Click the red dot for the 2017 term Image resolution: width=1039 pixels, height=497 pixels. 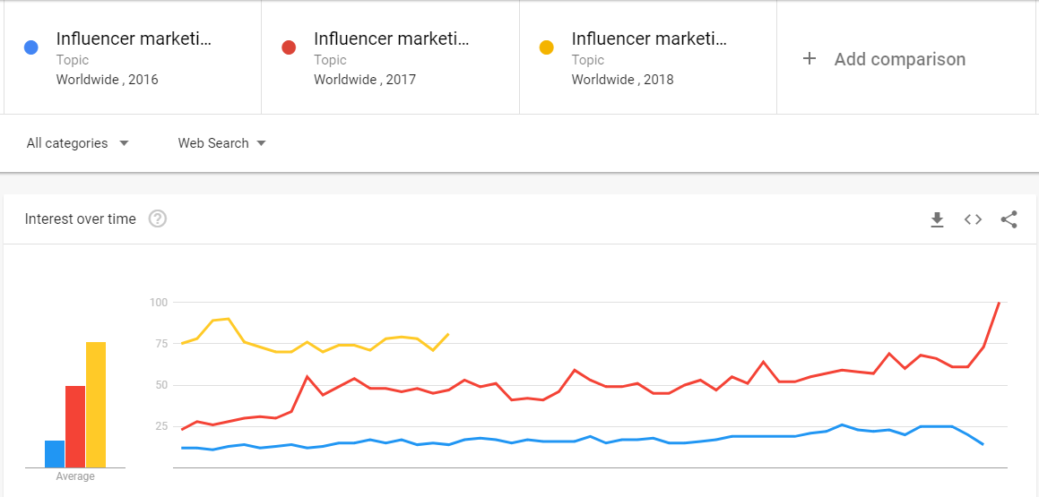pos(289,47)
